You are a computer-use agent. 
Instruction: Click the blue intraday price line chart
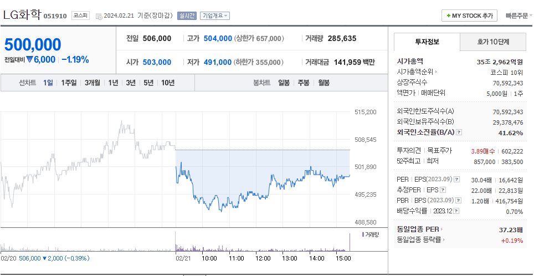click(x=262, y=187)
